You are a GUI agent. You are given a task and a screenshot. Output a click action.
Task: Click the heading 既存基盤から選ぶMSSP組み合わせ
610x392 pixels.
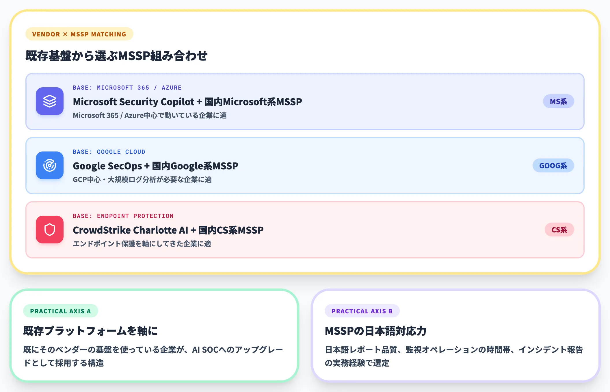[117, 56]
